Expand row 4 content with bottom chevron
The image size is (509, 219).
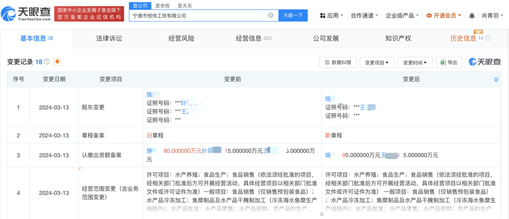(x=322, y=214)
